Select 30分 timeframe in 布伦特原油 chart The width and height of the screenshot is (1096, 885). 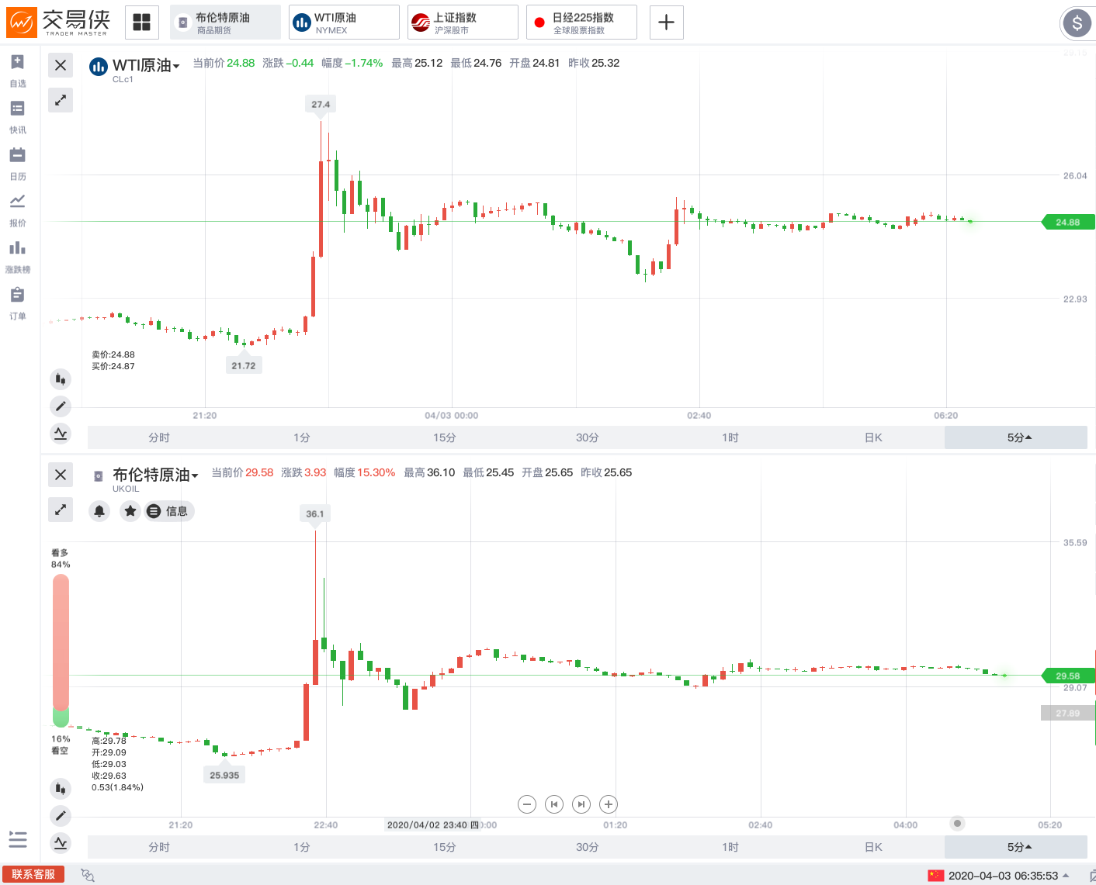pos(588,847)
